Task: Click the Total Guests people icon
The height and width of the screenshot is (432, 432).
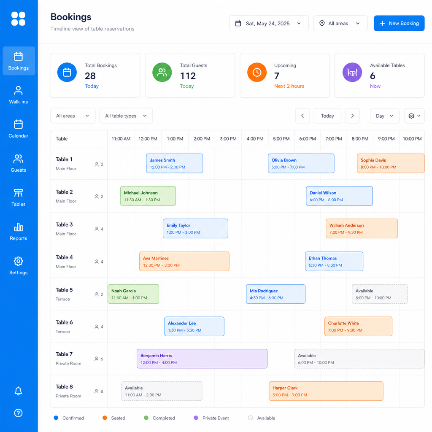Action: coord(162,72)
